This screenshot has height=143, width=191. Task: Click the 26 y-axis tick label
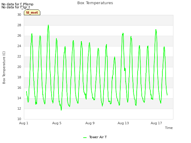point(19,36)
